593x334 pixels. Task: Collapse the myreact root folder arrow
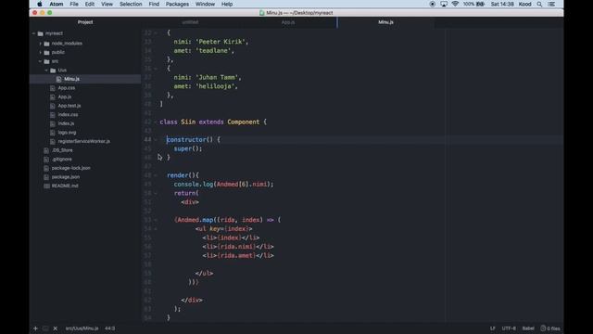33,33
